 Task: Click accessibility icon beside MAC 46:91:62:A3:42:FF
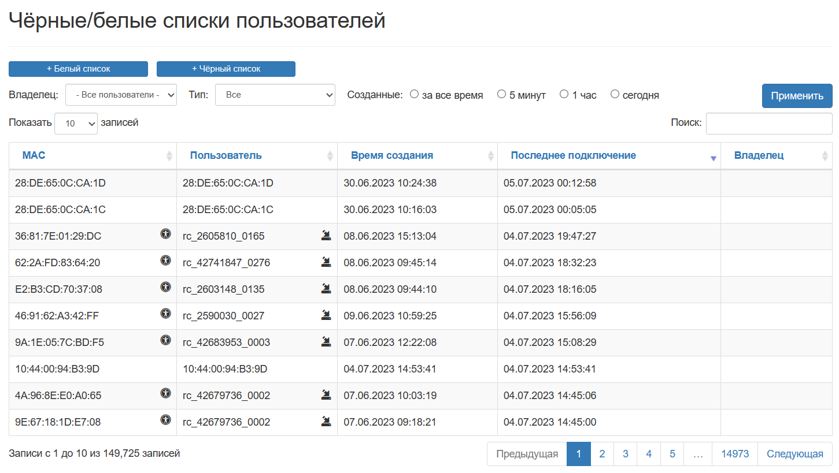point(166,314)
